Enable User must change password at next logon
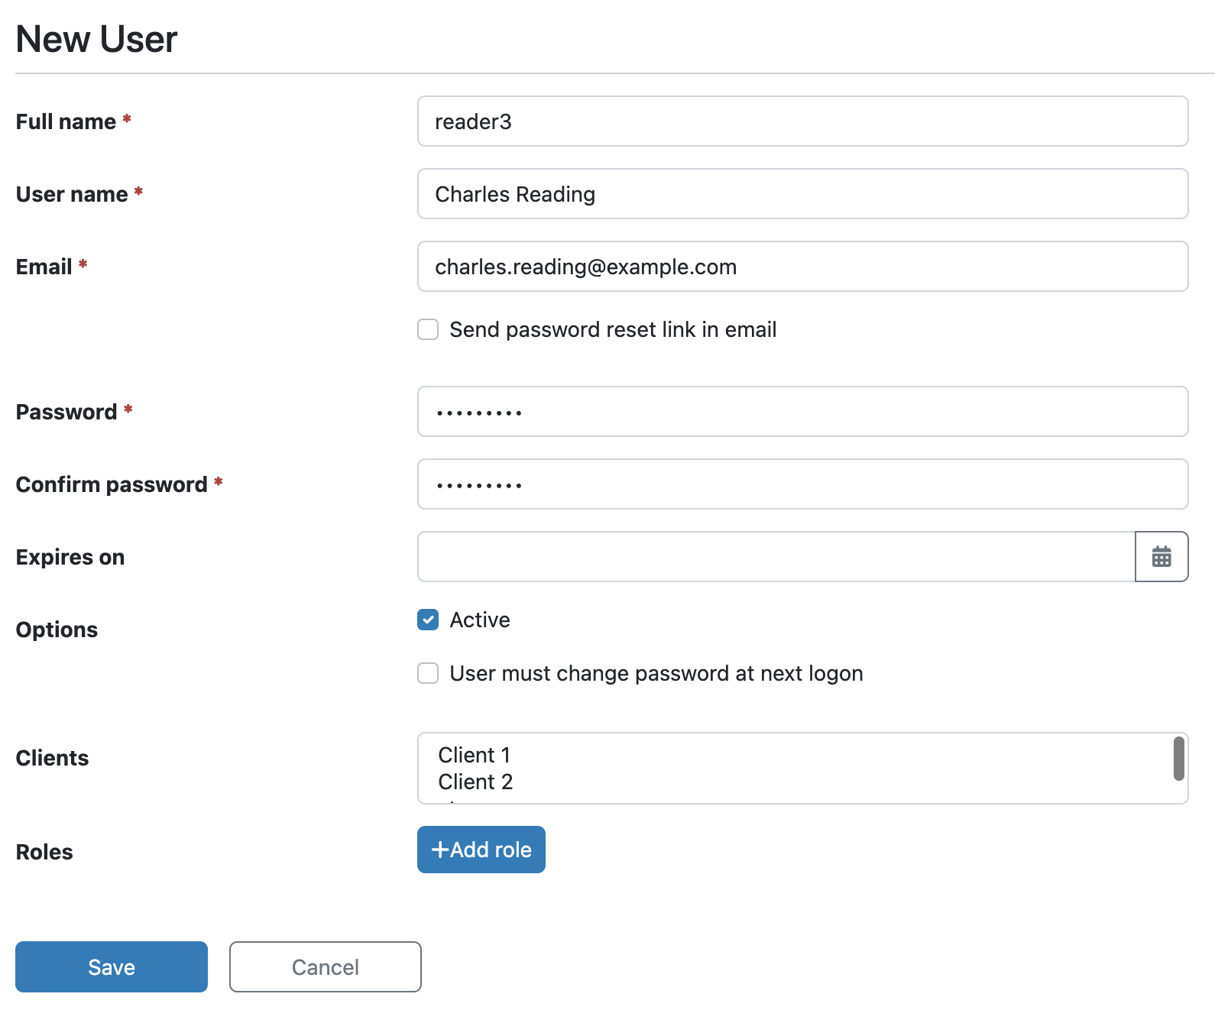This screenshot has width=1215, height=1010. coord(428,673)
